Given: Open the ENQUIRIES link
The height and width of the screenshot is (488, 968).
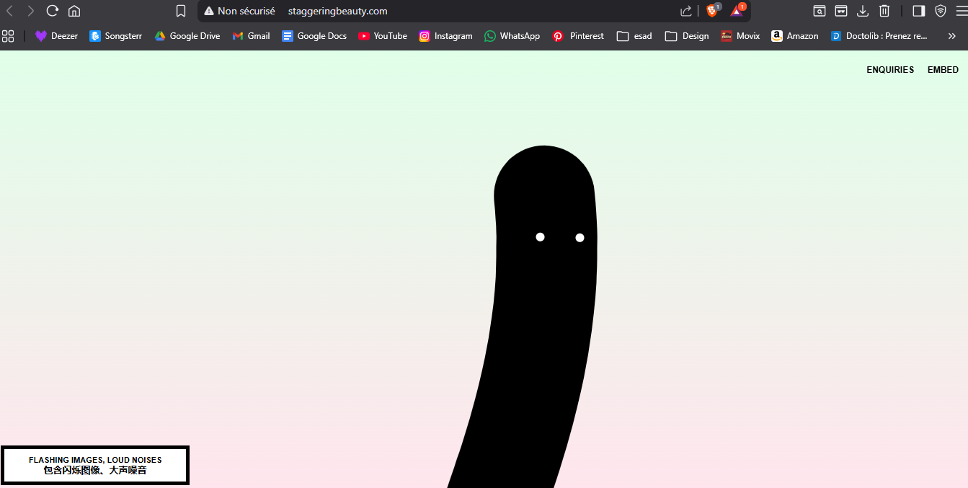Looking at the screenshot, I should (890, 70).
